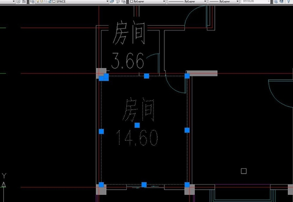Toggle the SPACE layer lightbulb on/off
Image resolution: width=293 pixels, height=202 pixels.
[38, 1]
